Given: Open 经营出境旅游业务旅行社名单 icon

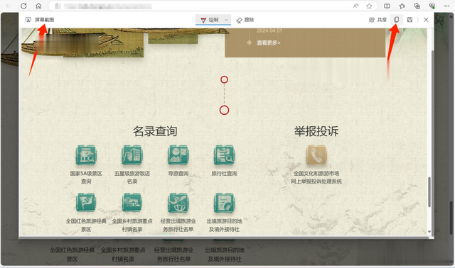Looking at the screenshot, I should (178, 203).
